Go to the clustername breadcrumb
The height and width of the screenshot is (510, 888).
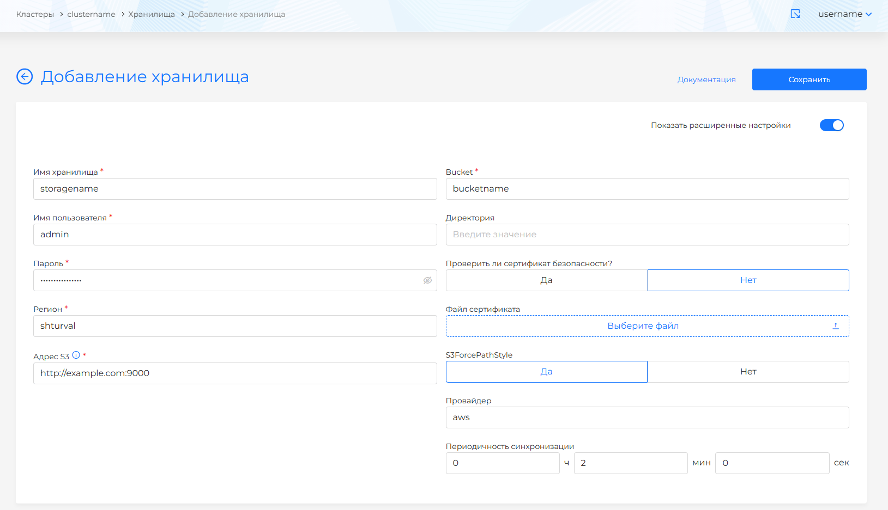pos(91,14)
